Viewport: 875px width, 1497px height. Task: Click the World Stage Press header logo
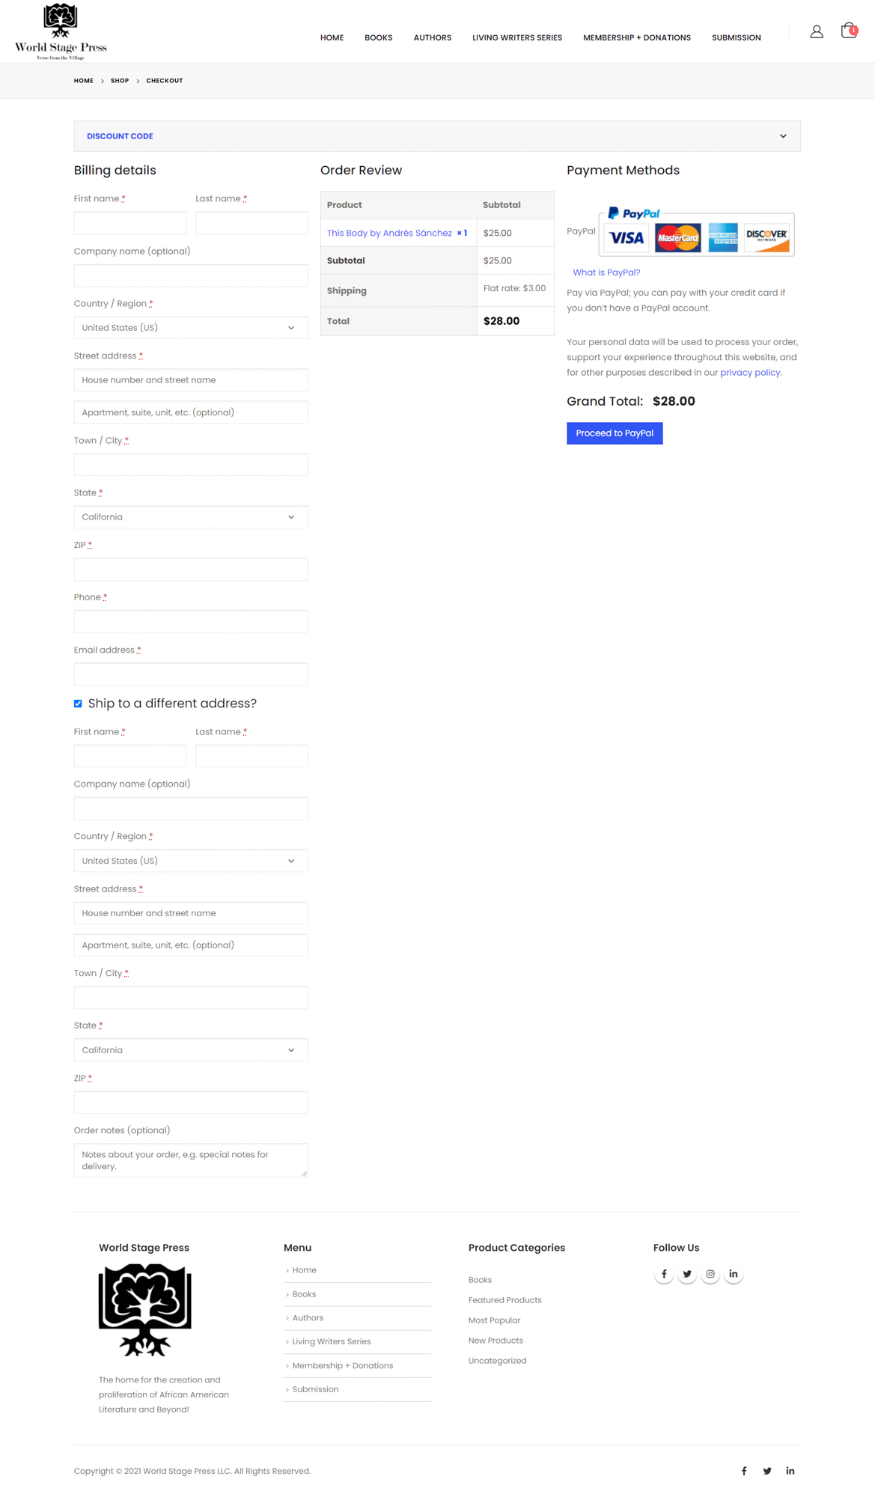(61, 31)
